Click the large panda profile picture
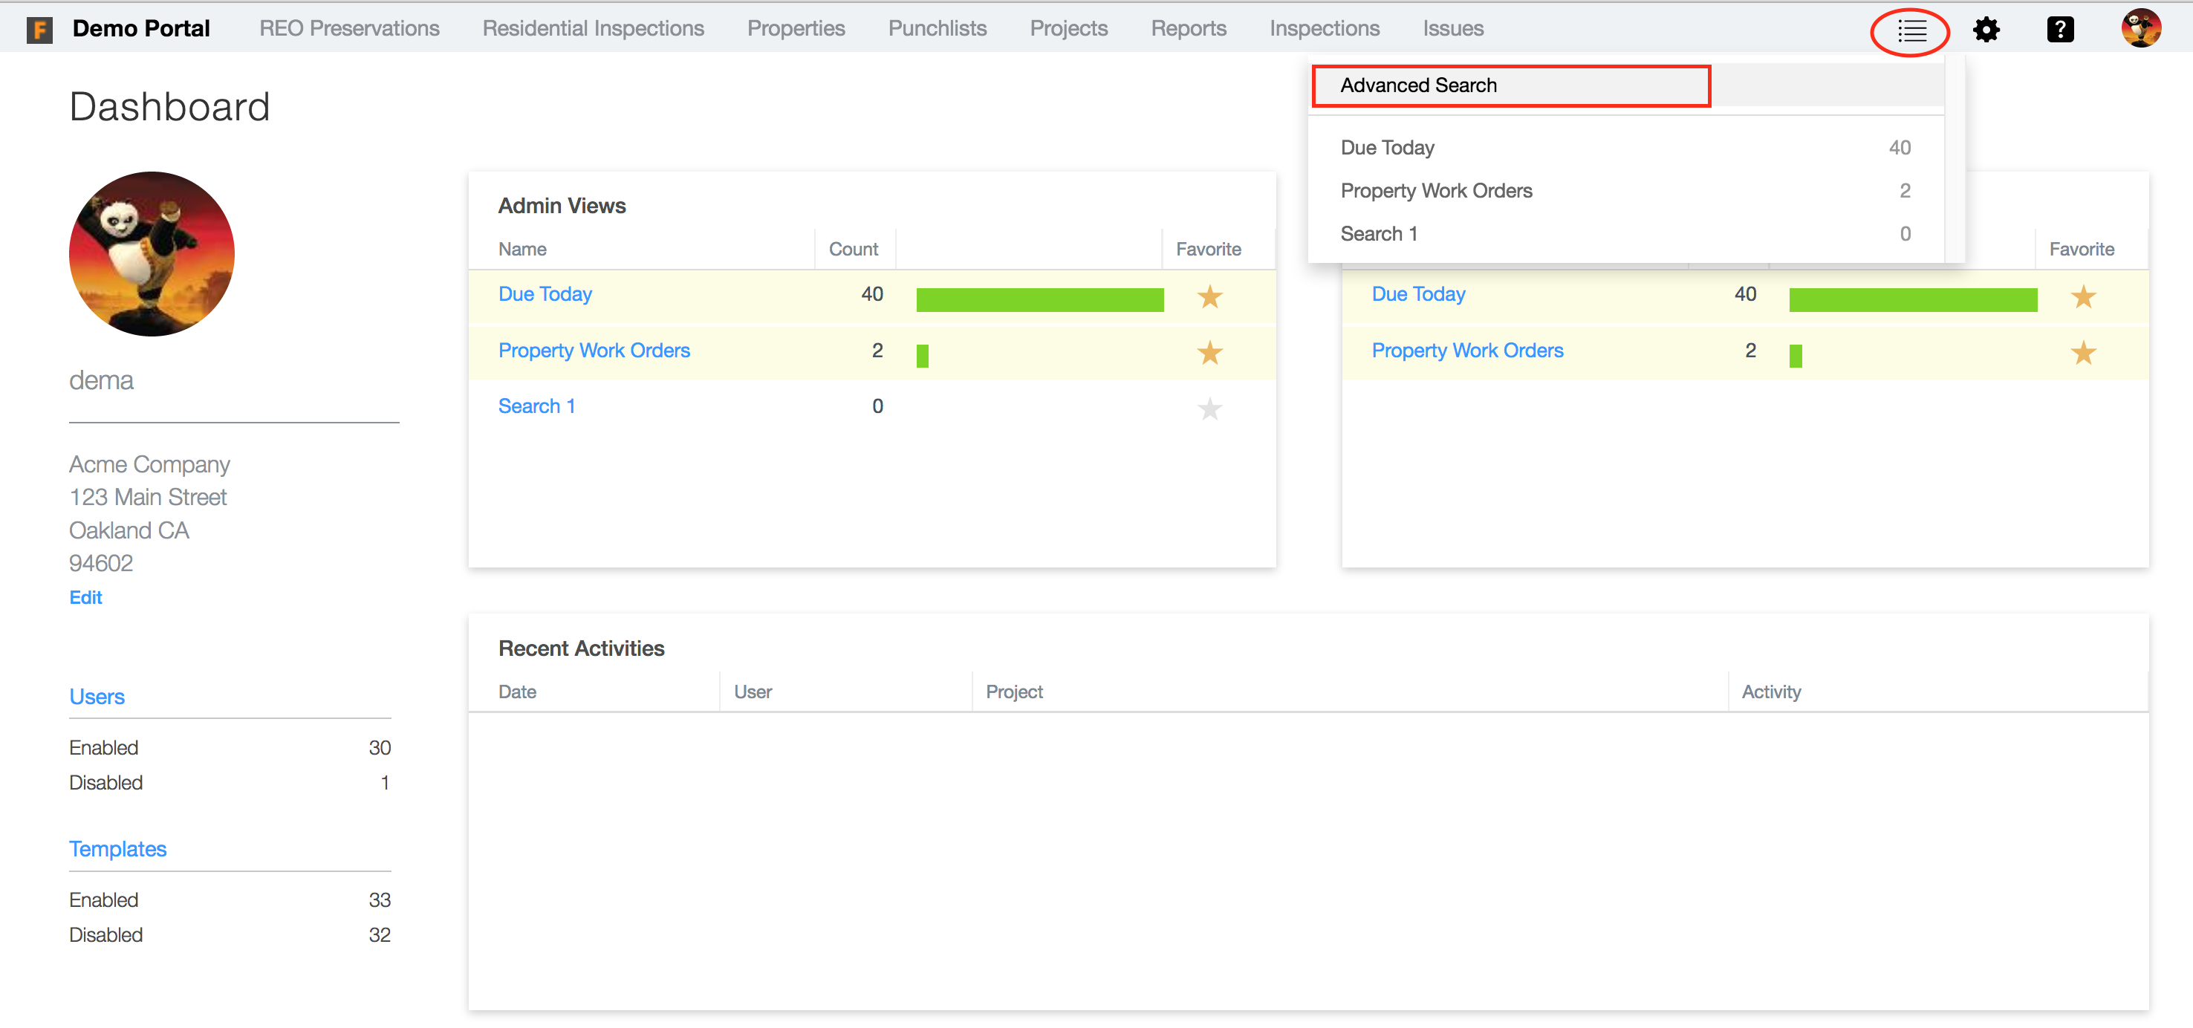This screenshot has height=1028, width=2193. [152, 253]
